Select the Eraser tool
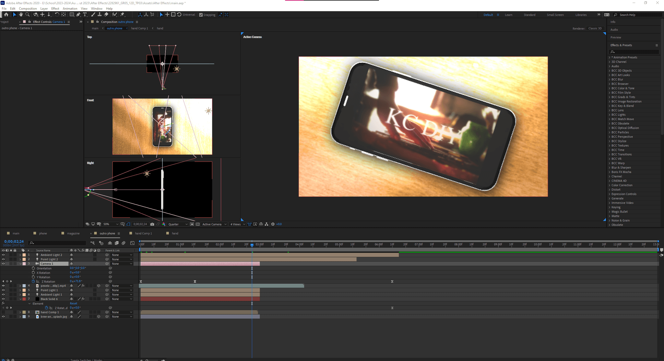 [x=106, y=15]
